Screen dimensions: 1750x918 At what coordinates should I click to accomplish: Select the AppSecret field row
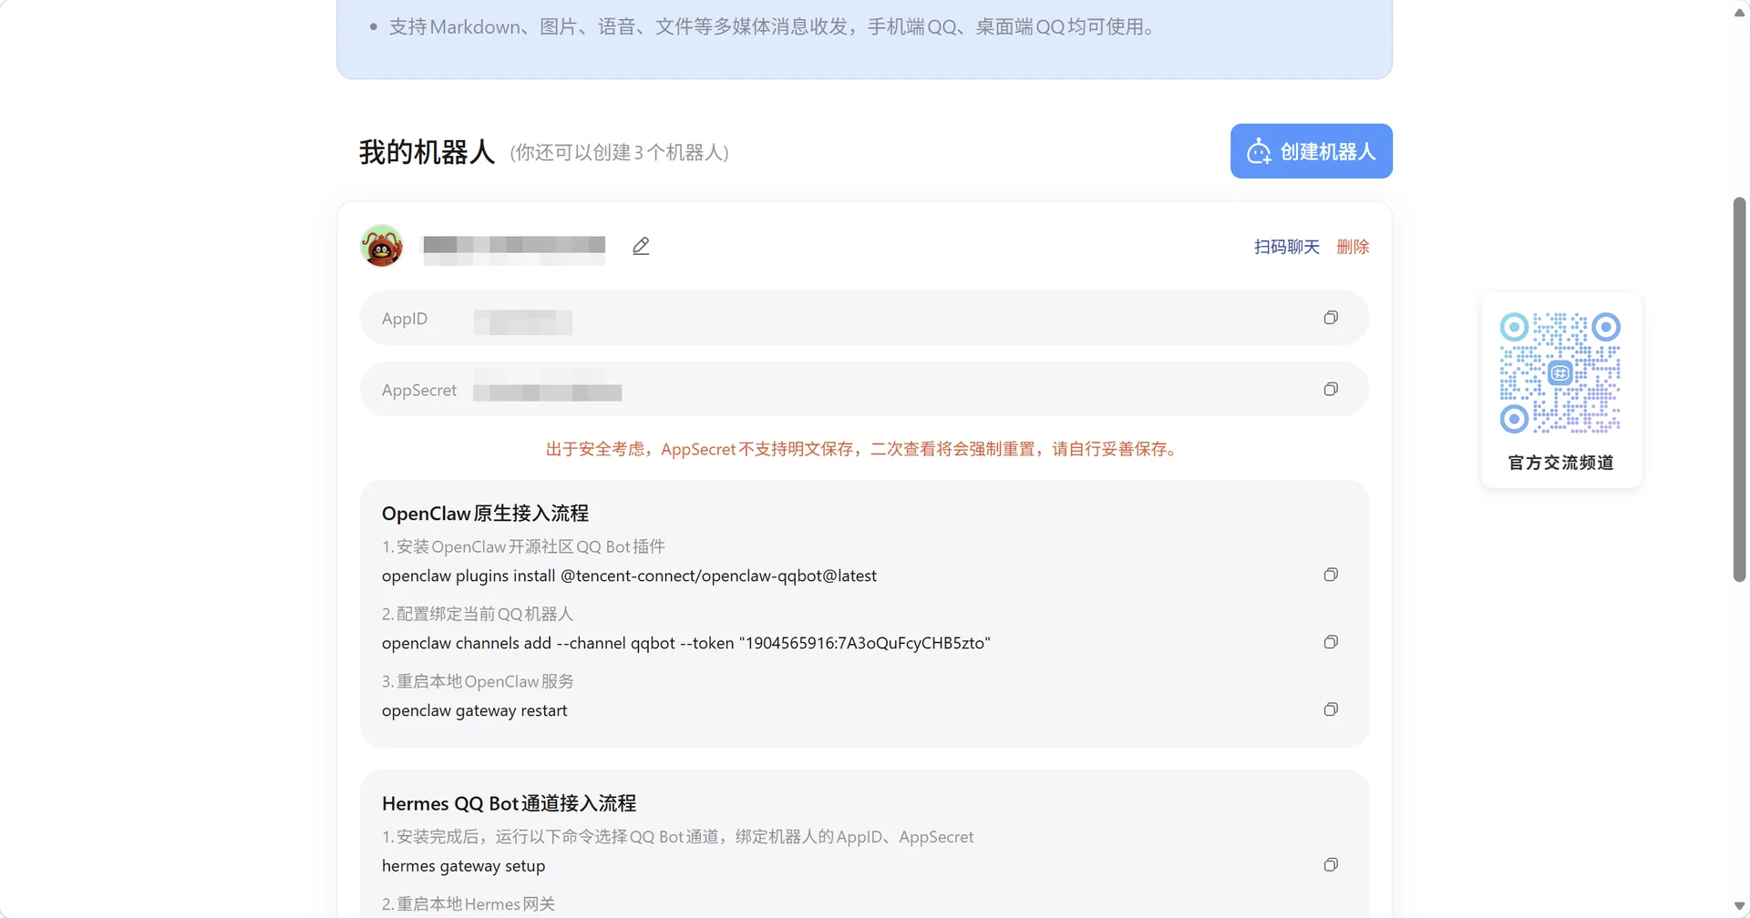(x=864, y=389)
